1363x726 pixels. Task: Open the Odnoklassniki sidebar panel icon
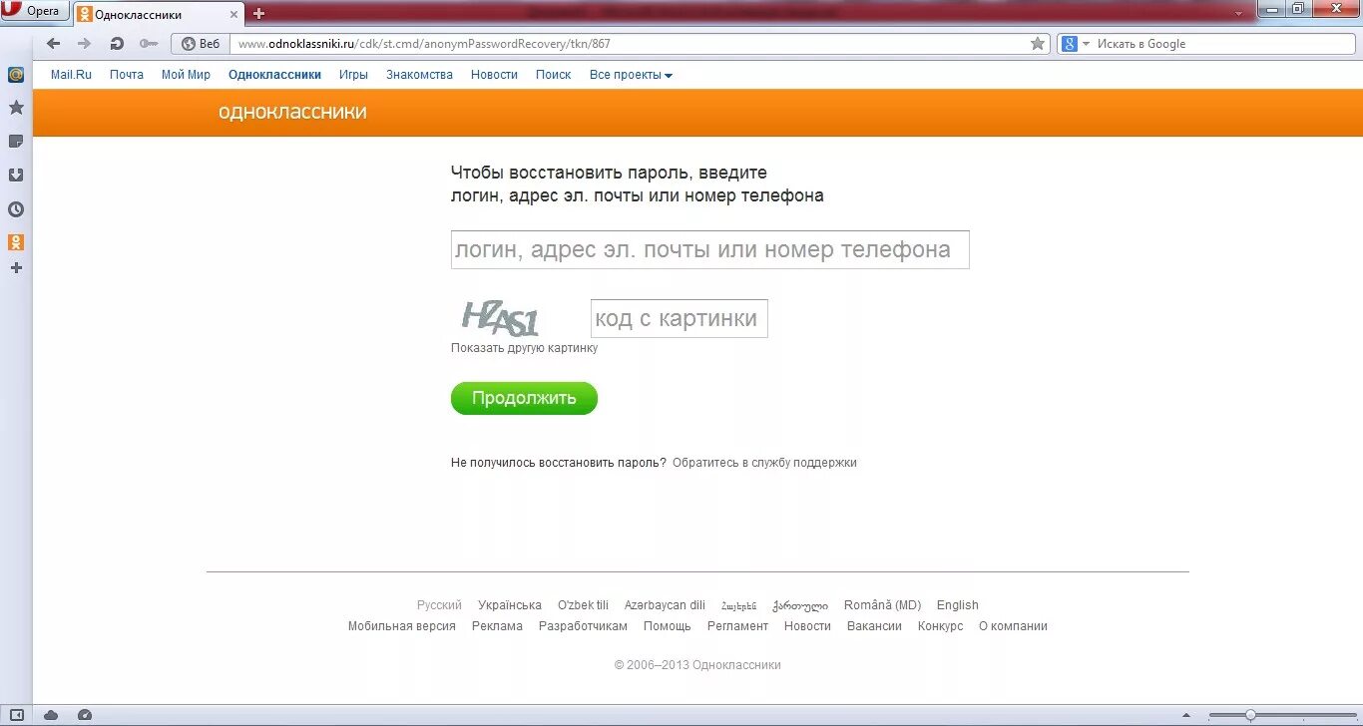pyautogui.click(x=16, y=242)
